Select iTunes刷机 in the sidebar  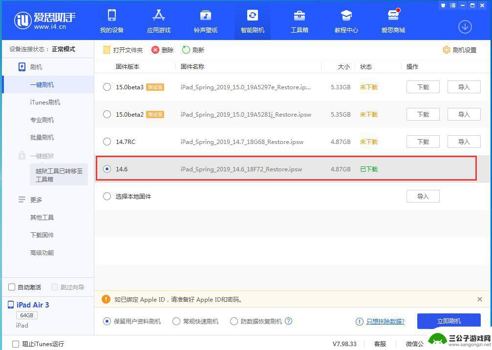pos(45,102)
